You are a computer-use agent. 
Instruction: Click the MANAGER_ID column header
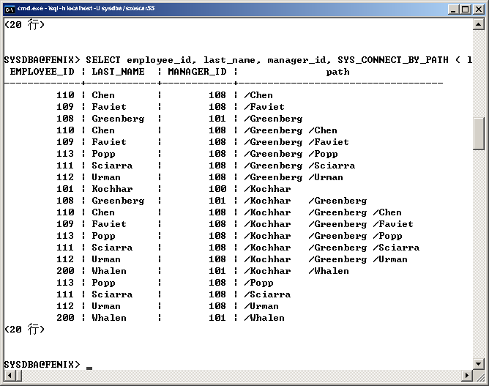[197, 72]
